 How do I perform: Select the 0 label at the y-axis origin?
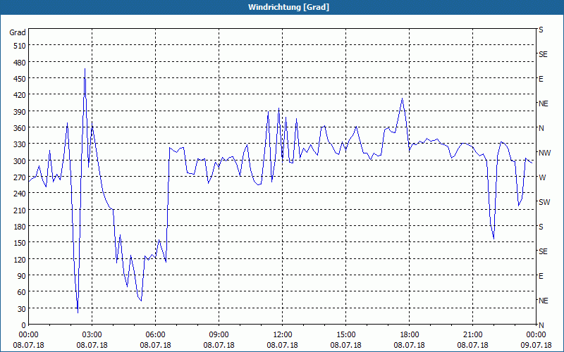[x=24, y=325]
